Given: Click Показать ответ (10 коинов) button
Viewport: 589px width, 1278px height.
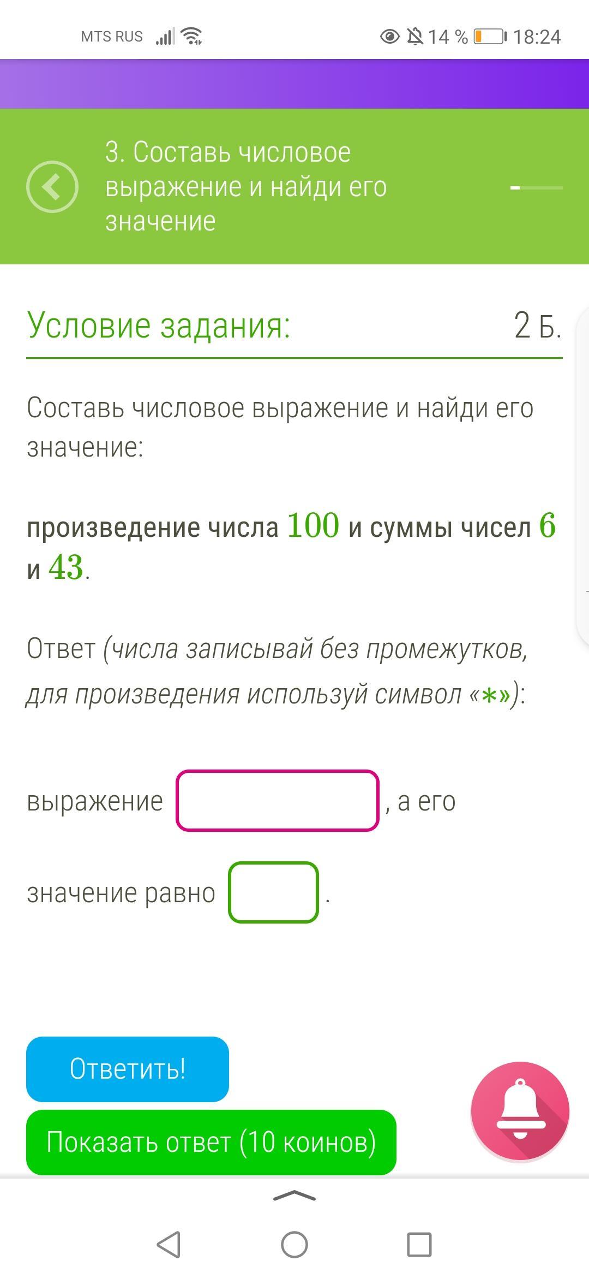Looking at the screenshot, I should tap(211, 1143).
